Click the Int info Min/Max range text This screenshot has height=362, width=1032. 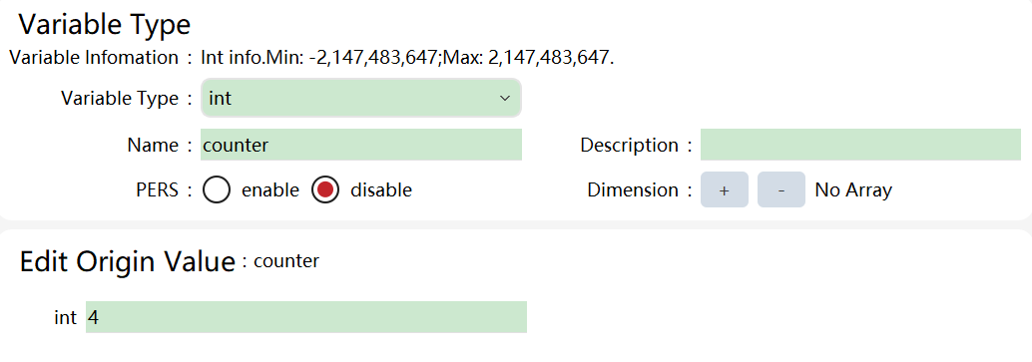pyautogui.click(x=407, y=58)
